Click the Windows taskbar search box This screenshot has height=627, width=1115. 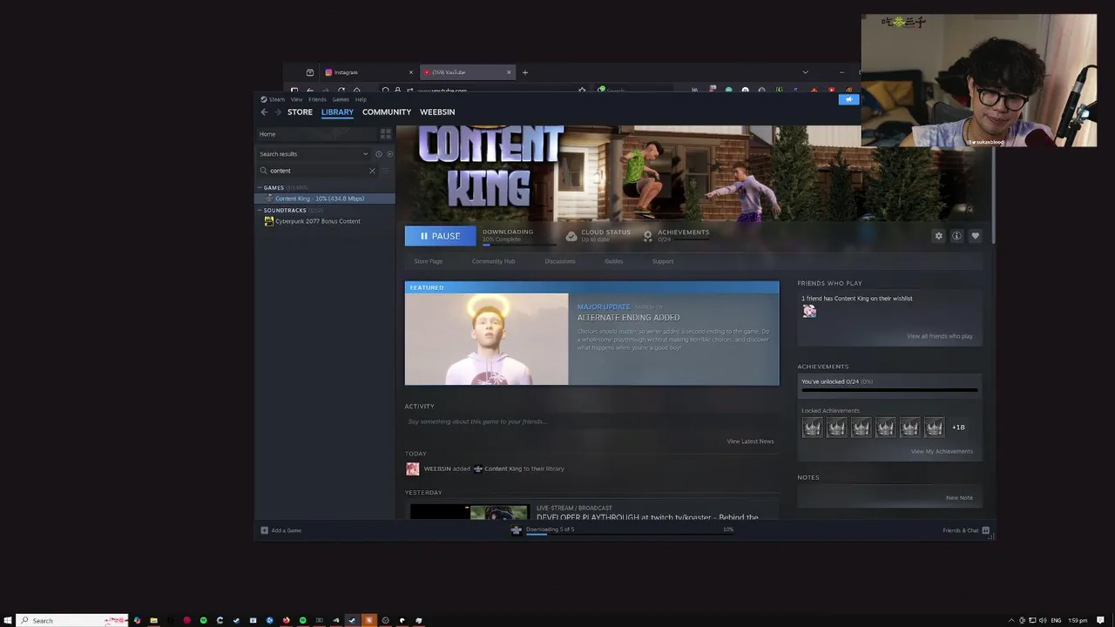73,620
